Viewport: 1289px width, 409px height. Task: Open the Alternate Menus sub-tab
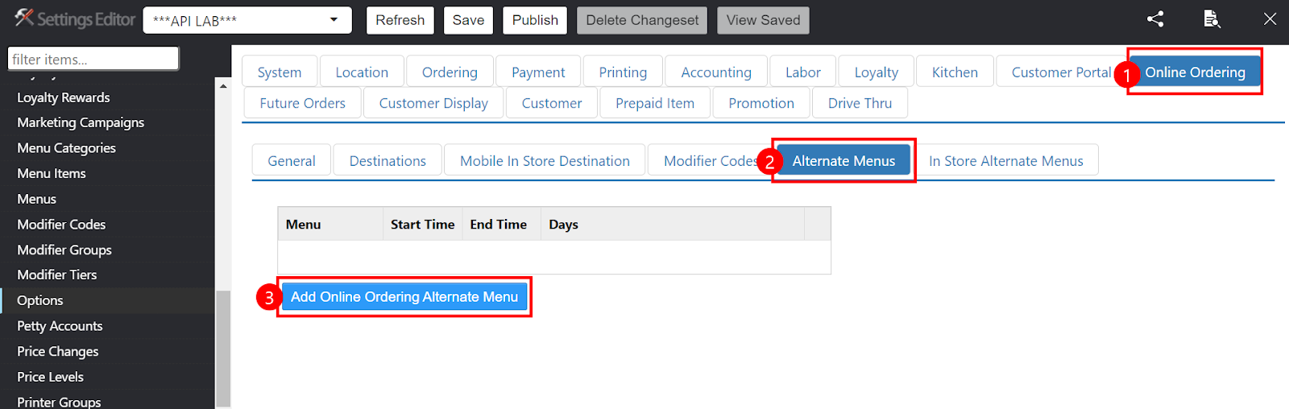tap(843, 161)
